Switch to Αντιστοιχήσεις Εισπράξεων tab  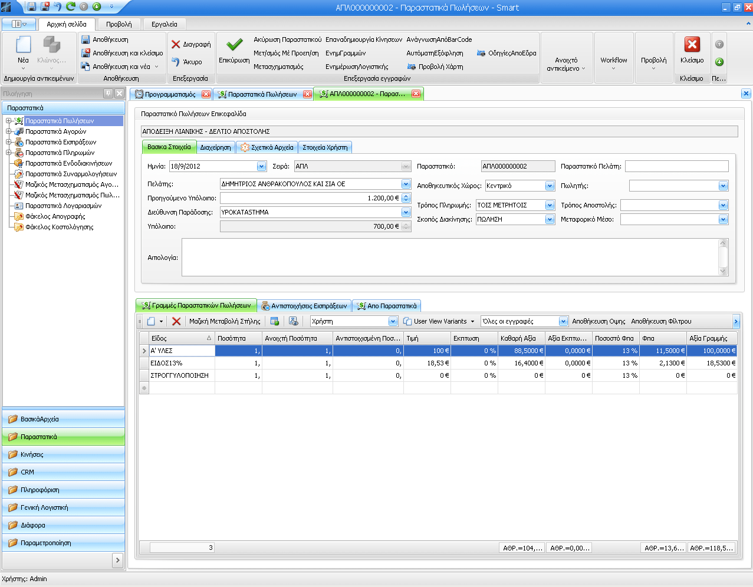click(304, 306)
